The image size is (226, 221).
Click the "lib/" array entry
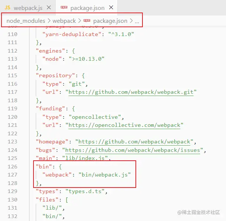tap(52, 208)
